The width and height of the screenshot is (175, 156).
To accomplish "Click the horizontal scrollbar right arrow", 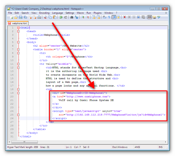I will click(165, 142).
